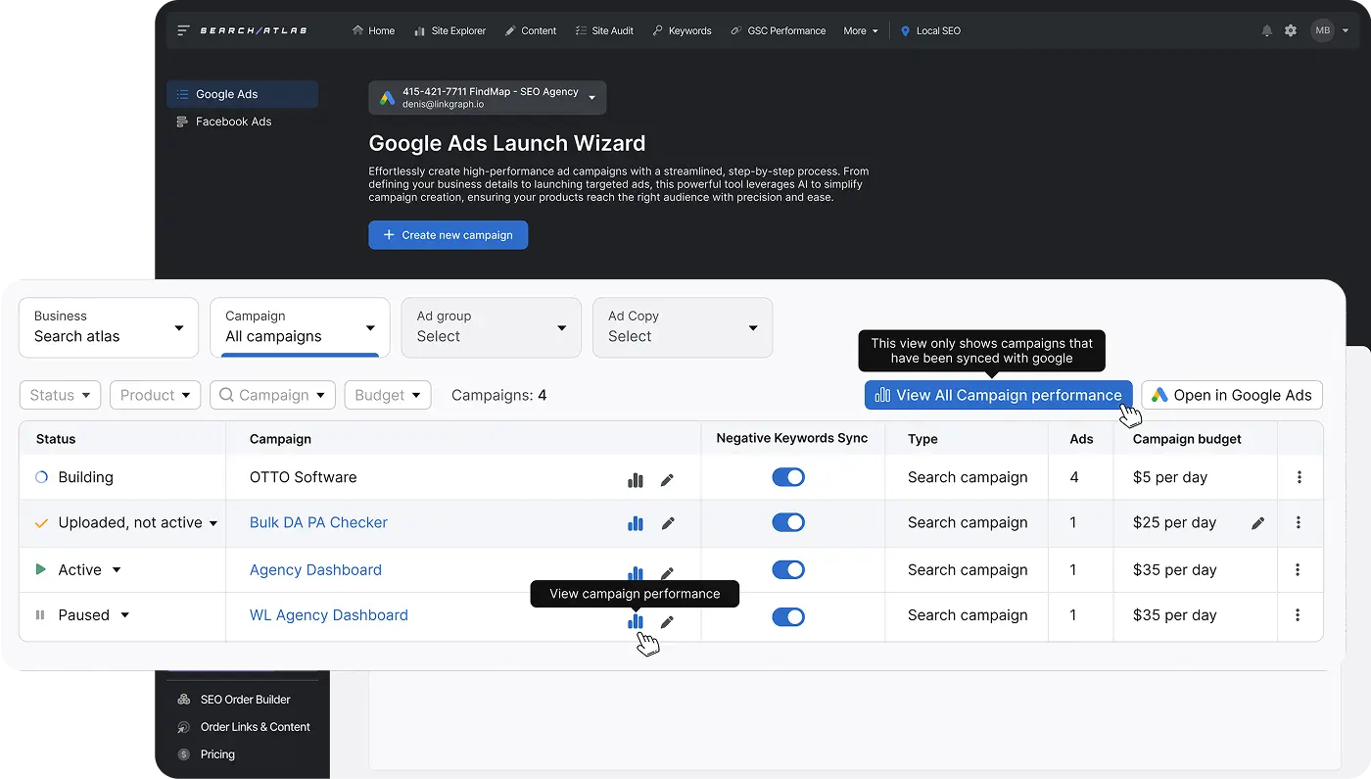Viewport: 1371px width, 779px height.
Task: Open the WL Agency Dashboard campaign link
Action: (x=329, y=615)
